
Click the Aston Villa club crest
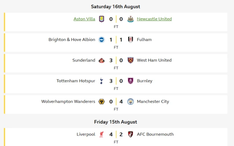click(102, 19)
